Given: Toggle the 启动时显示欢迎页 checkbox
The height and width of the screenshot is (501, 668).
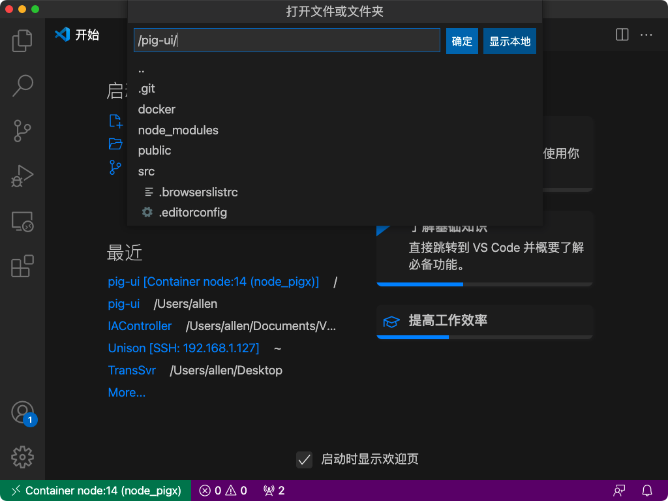Looking at the screenshot, I should click(x=304, y=459).
